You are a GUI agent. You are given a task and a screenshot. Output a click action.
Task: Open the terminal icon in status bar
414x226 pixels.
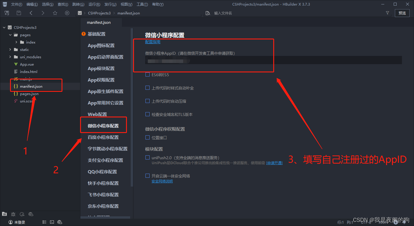[52, 222]
